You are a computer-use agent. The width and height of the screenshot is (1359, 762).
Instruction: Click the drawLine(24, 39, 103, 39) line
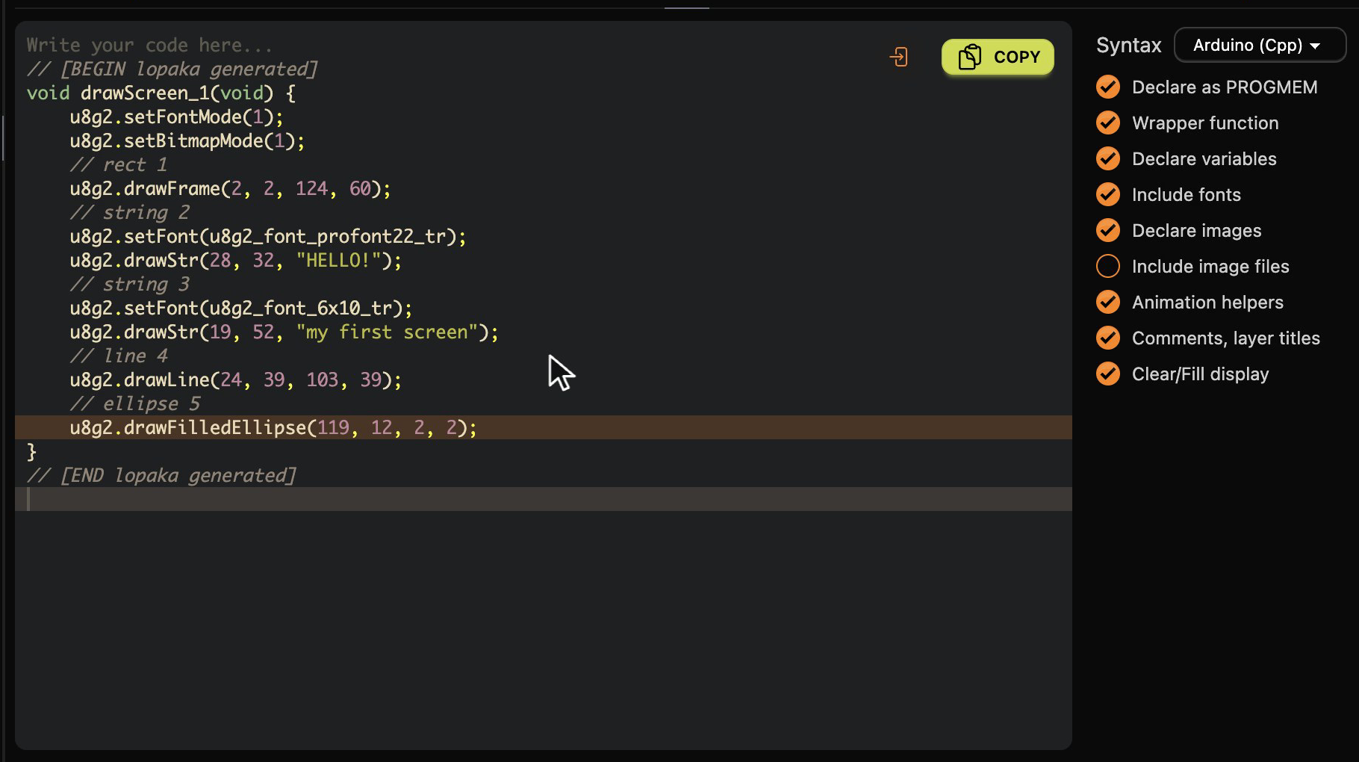[235, 380]
